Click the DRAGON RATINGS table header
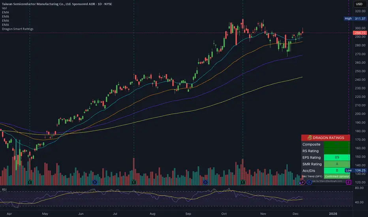368x217 pixels. 325,138
